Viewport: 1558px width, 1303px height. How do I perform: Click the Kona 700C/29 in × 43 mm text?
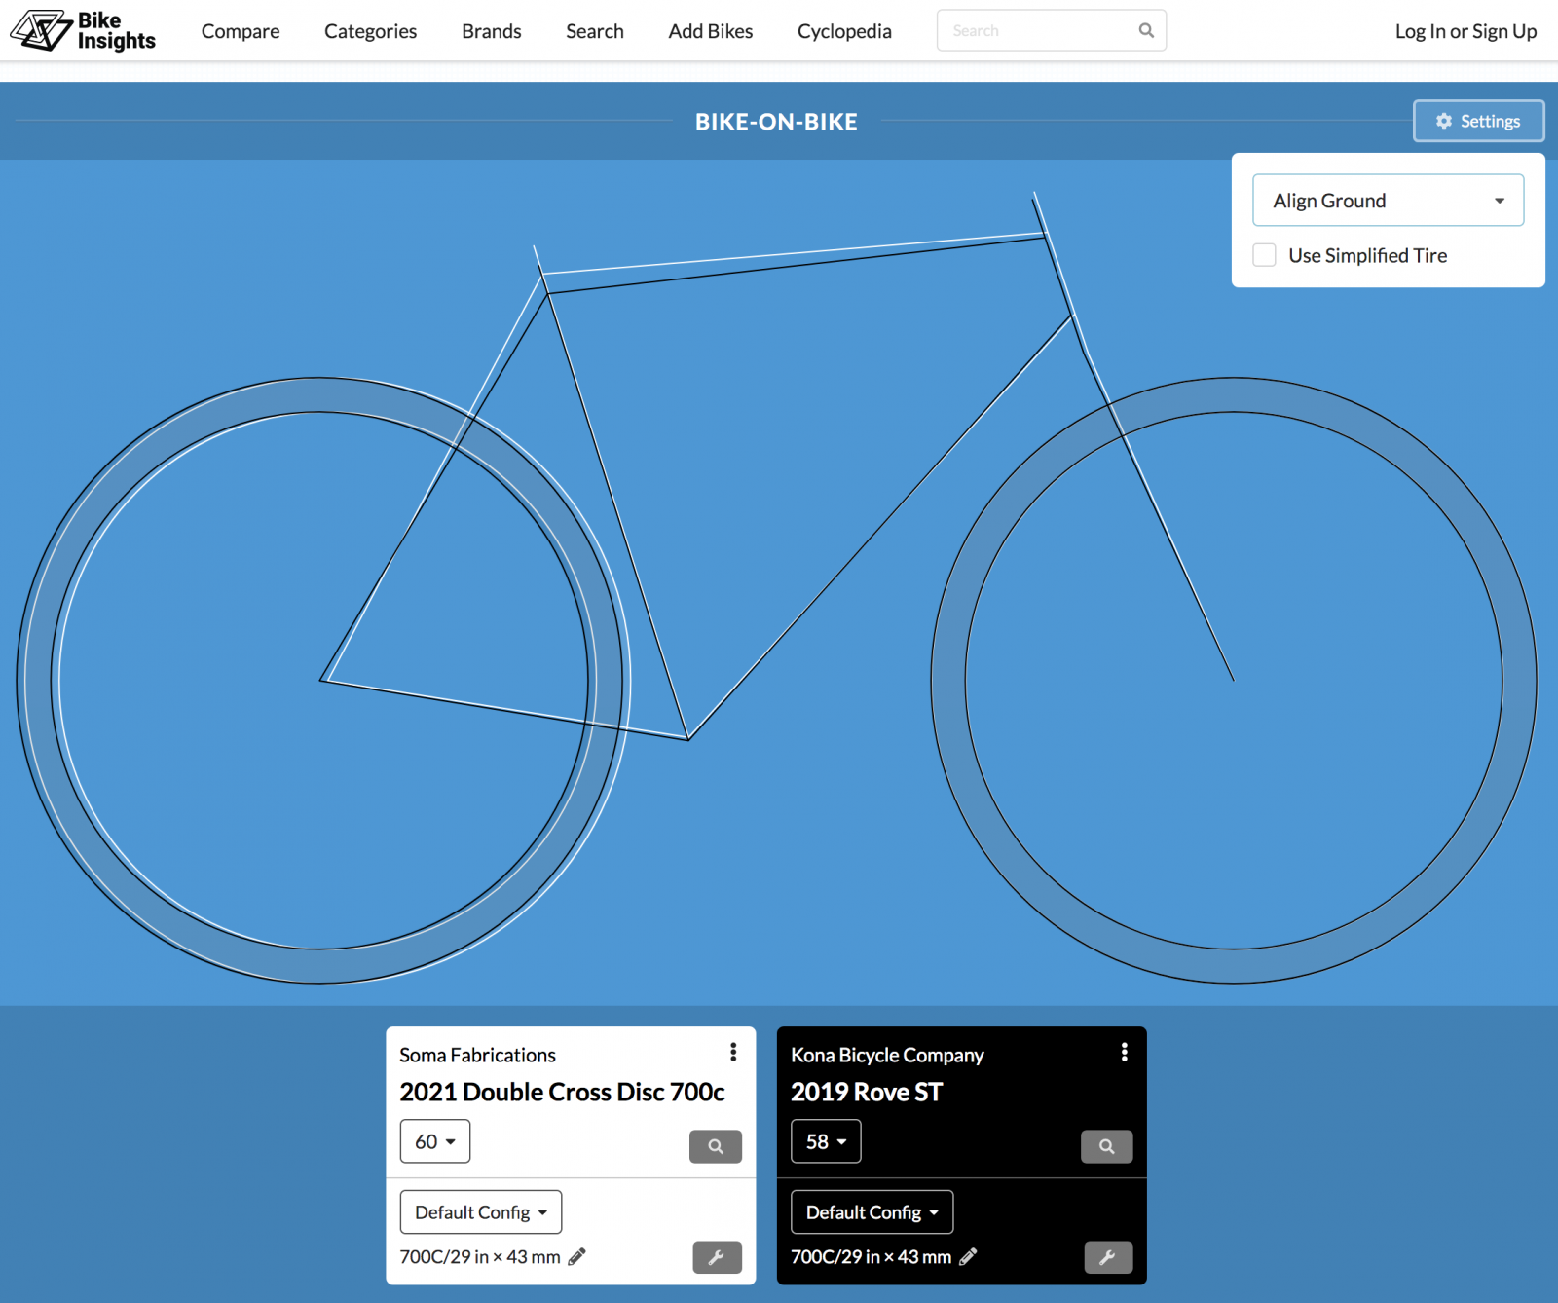872,1257
